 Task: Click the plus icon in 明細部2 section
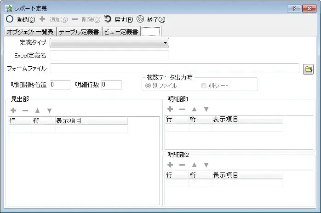tap(170, 165)
